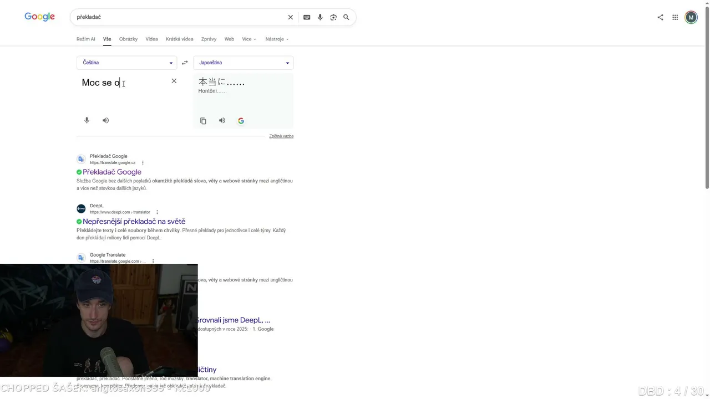This screenshot has width=710, height=399.
Task: Open the Google apps grid
Action: coord(675,17)
